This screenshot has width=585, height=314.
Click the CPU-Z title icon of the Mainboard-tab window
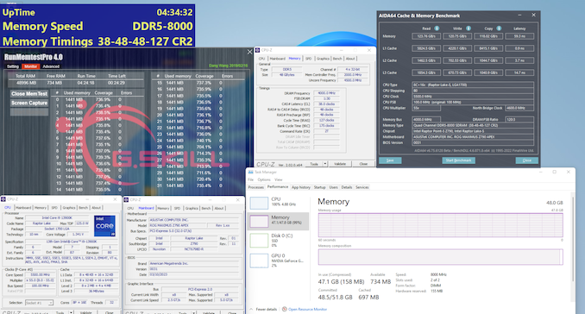coord(127,200)
